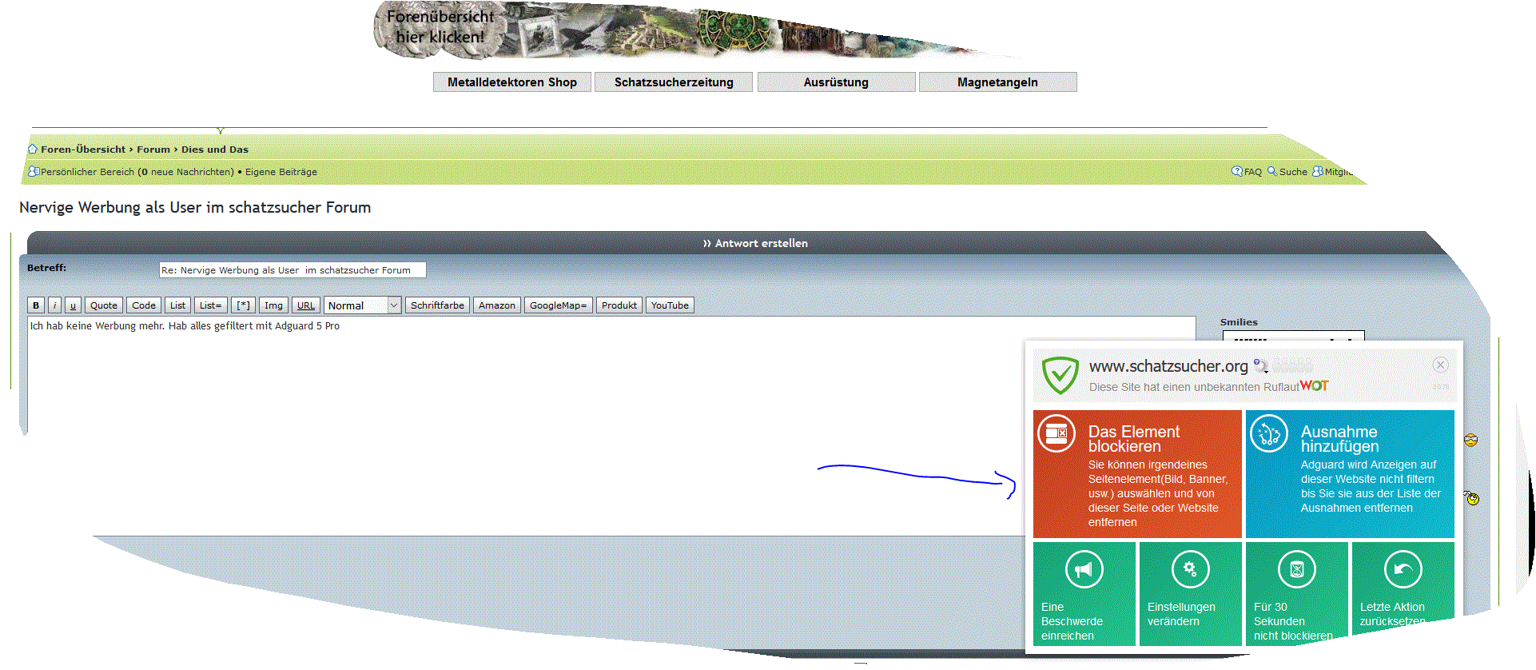The width and height of the screenshot is (1536, 670).
Task: Toggle bold formatting button
Action: click(36, 305)
